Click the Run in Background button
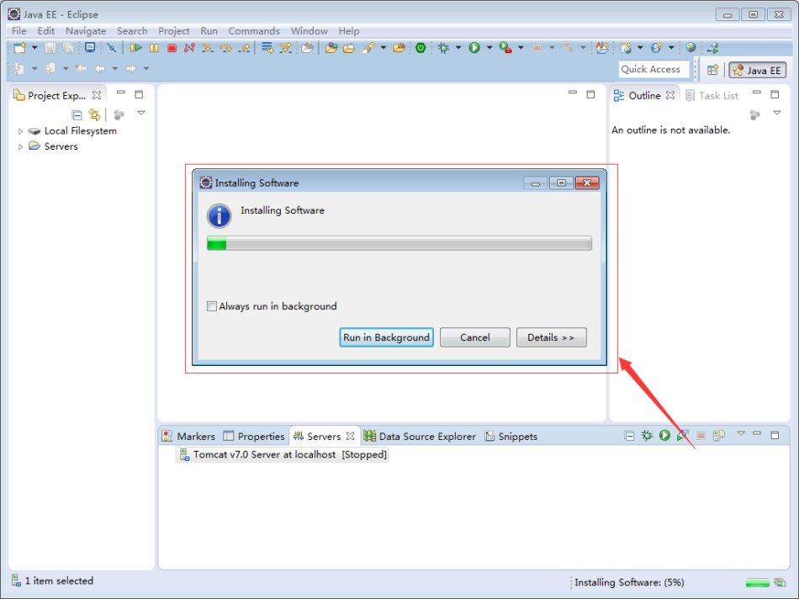Viewport: 799px width, 599px height. click(386, 337)
